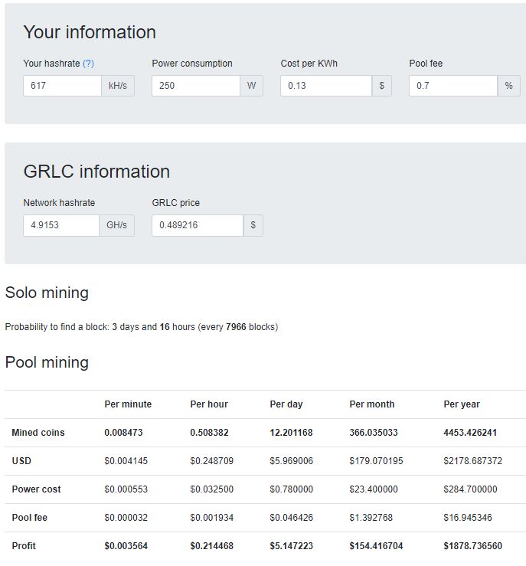Click the Mined coins per year value
Screen dimensions: 526x566
(x=470, y=433)
